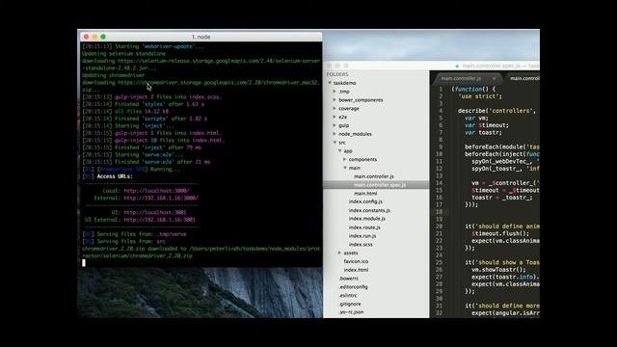The image size is (617, 347).
Task: Click the FOLDERS sidebar heading
Action: tap(337, 74)
